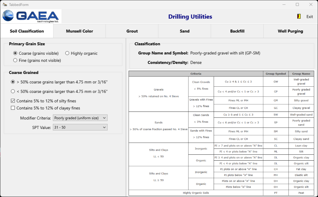
Task: Select the Coarse (grains visible) radio button
Action: point(15,53)
